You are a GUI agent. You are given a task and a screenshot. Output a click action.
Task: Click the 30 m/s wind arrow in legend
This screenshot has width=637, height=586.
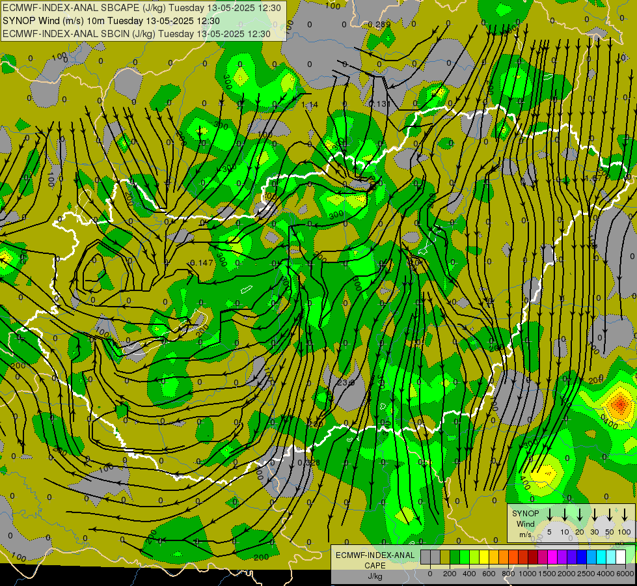pos(595,514)
